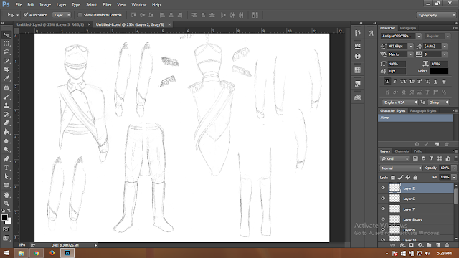Select the History Brush tool
This screenshot has height=258, width=459.
coord(6,114)
